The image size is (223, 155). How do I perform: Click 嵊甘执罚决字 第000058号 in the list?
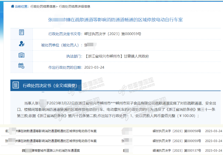click(177, 131)
